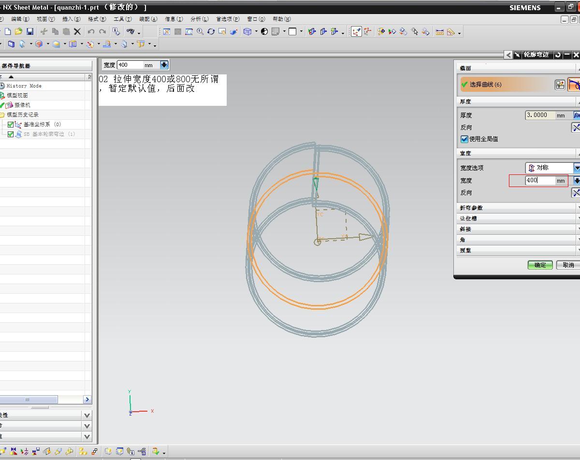The height and width of the screenshot is (460, 580).
Task: Click the History Mode entry
Action: [x=24, y=86]
